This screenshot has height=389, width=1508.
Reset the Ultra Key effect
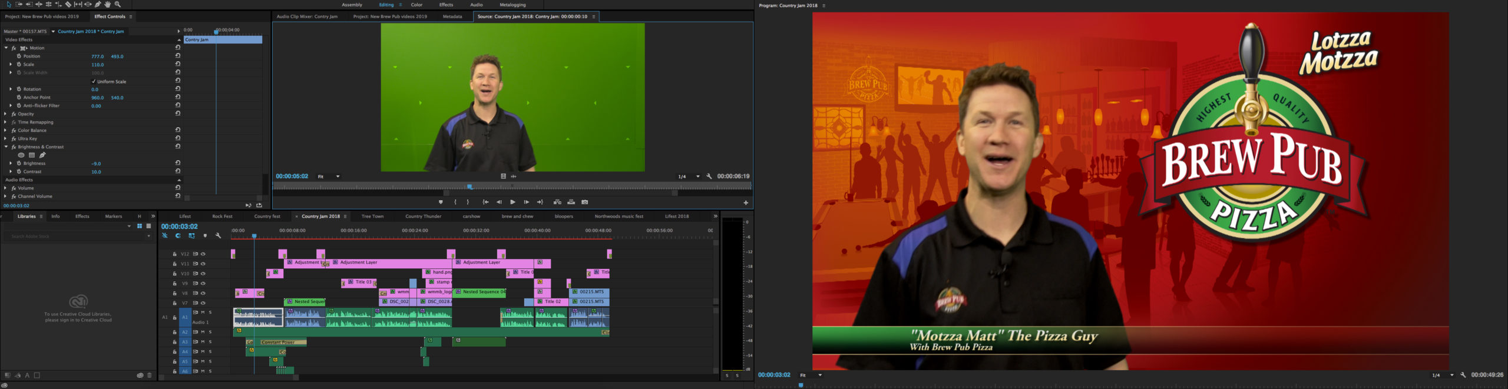177,138
